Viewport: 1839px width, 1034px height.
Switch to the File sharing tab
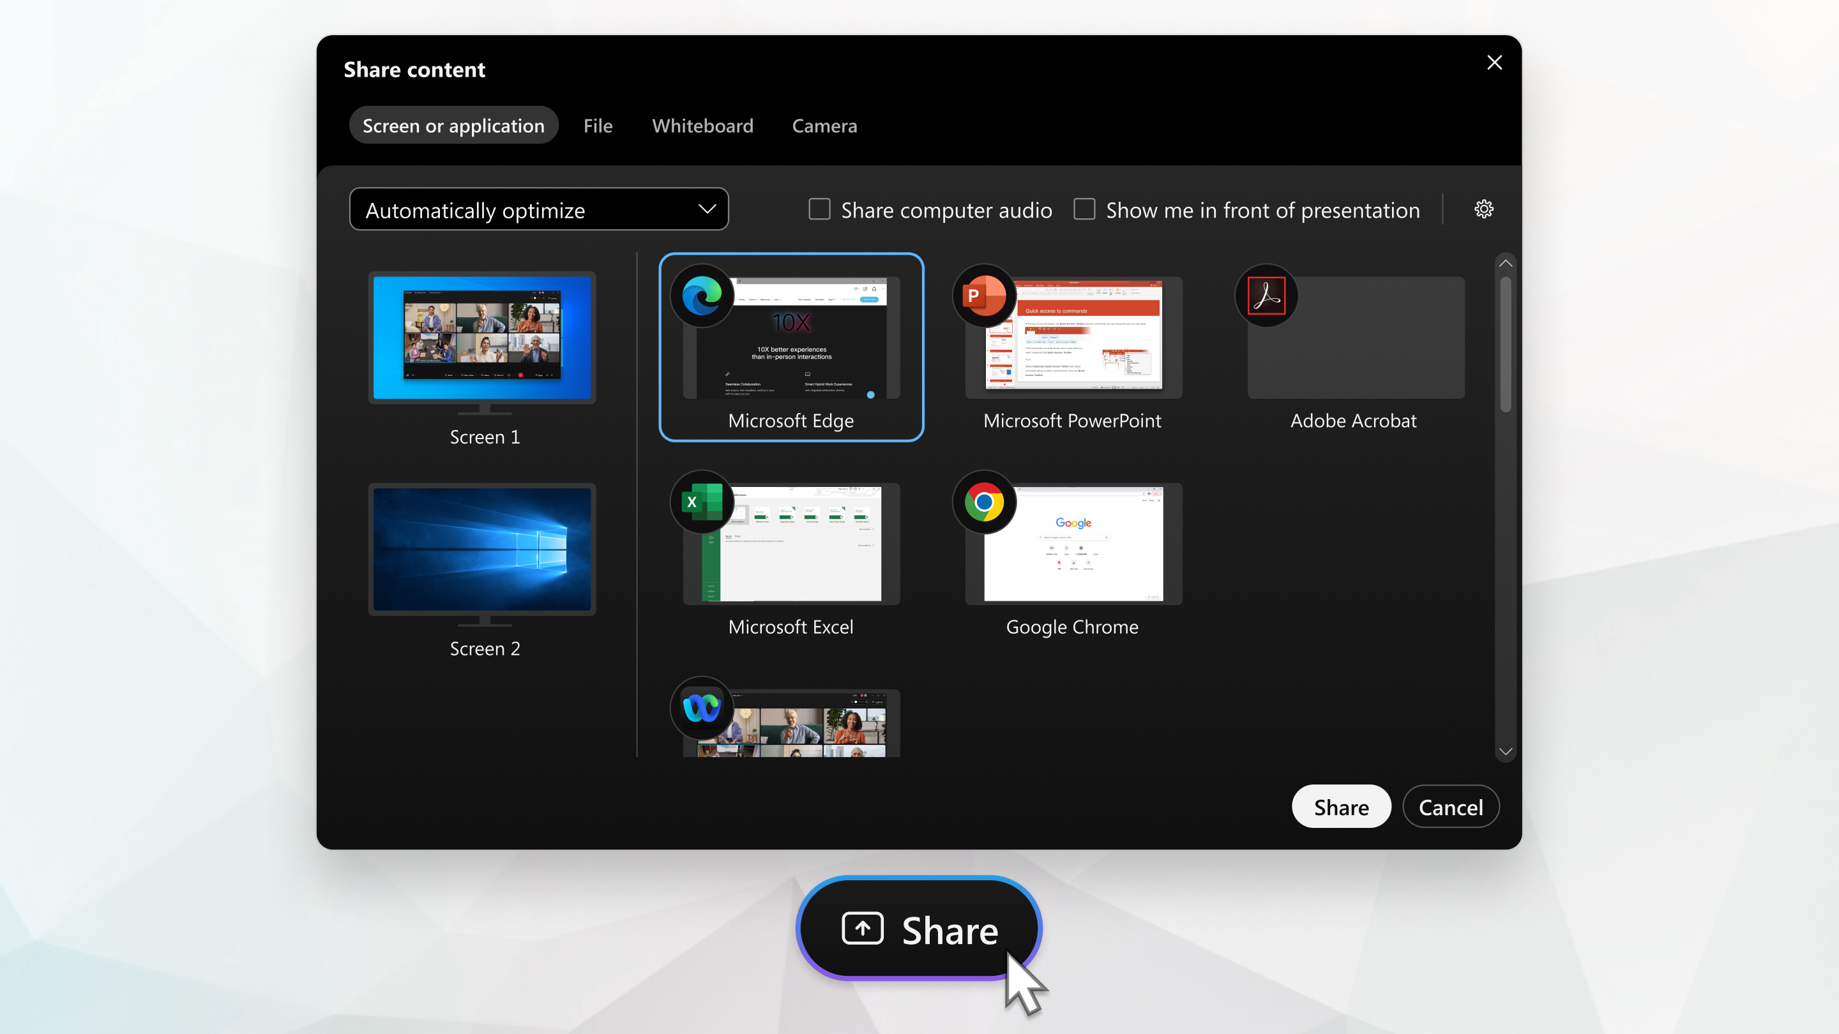point(599,125)
